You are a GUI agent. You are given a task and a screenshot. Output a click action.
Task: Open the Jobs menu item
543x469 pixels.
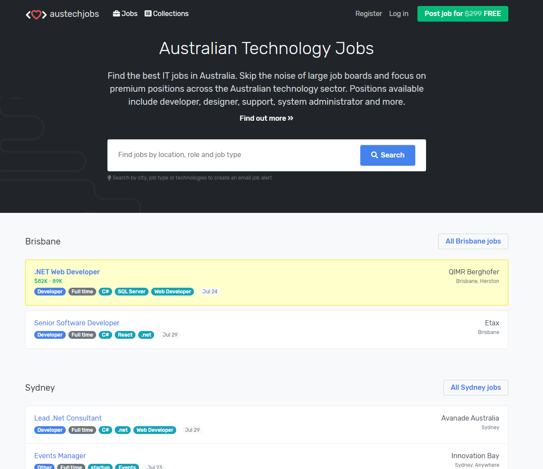click(128, 13)
